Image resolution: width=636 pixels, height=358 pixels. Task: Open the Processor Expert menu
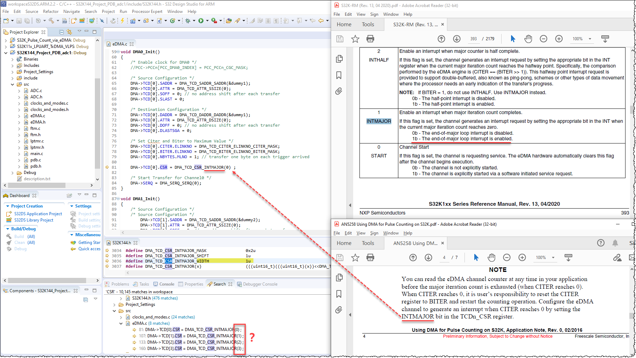(147, 12)
